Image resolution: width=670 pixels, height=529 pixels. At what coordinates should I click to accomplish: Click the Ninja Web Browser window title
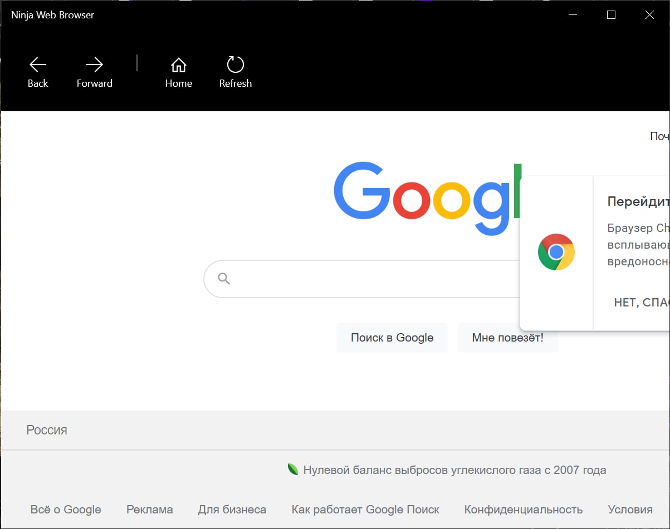[x=53, y=15]
